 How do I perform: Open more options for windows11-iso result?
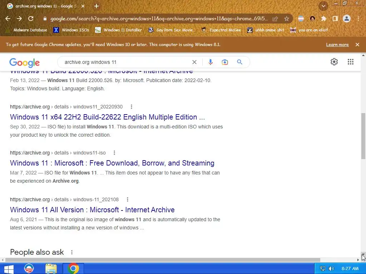click(x=114, y=153)
